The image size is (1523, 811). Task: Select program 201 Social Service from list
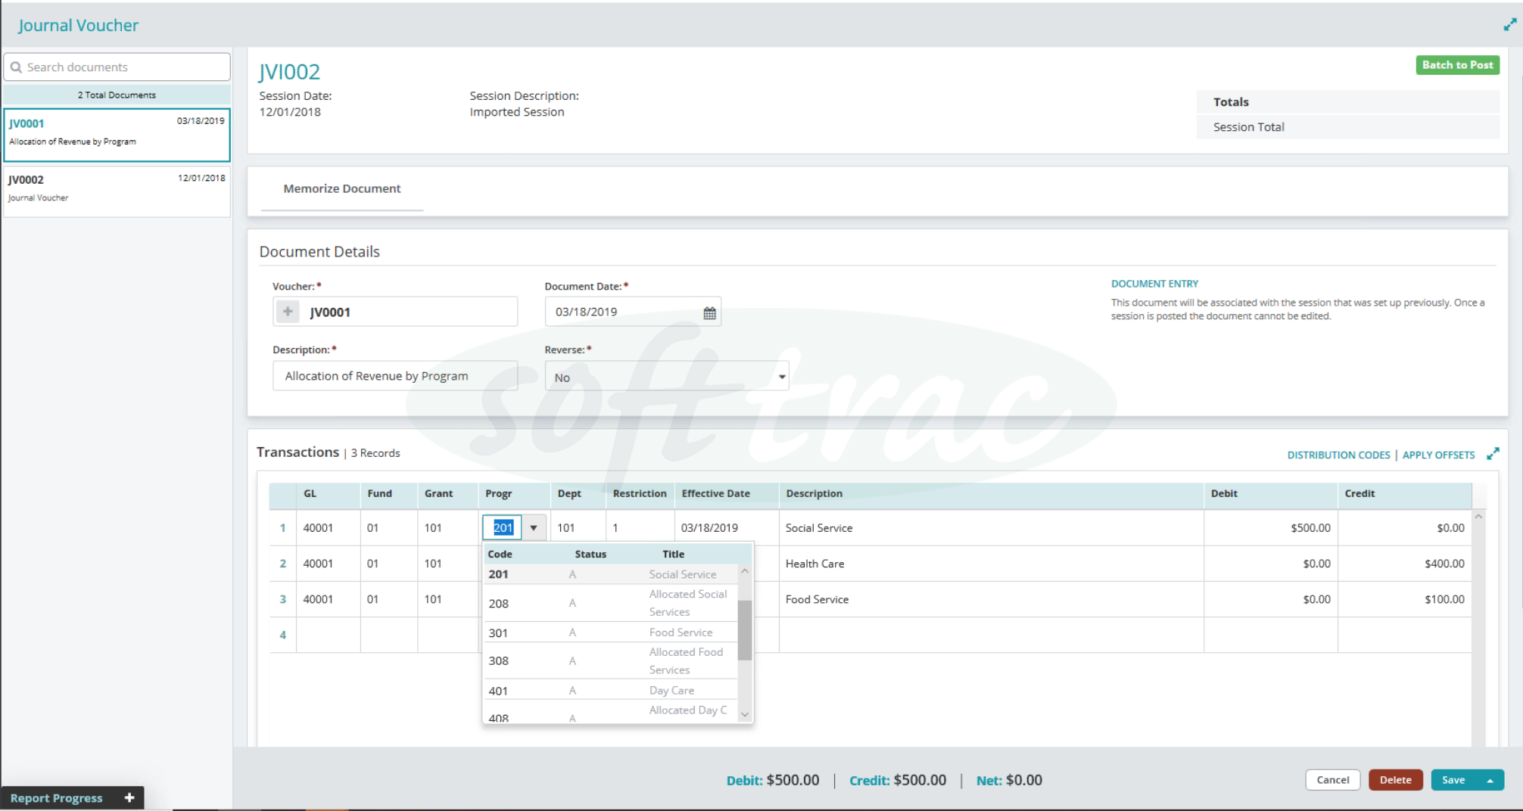coord(611,574)
